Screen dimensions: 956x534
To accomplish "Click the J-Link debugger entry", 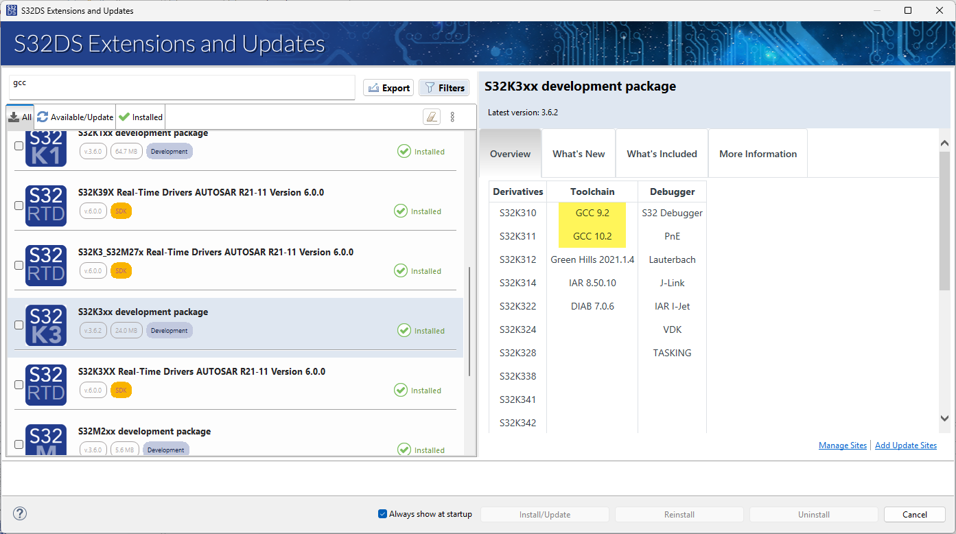I will (x=672, y=283).
